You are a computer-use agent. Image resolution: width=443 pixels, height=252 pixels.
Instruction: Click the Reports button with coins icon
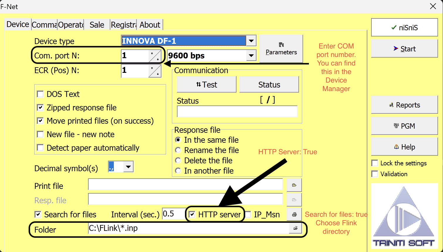[x=404, y=105]
